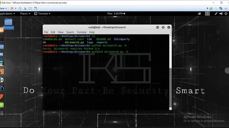Click the screen recorder camera icon
229x128 pixels.
[199, 14]
